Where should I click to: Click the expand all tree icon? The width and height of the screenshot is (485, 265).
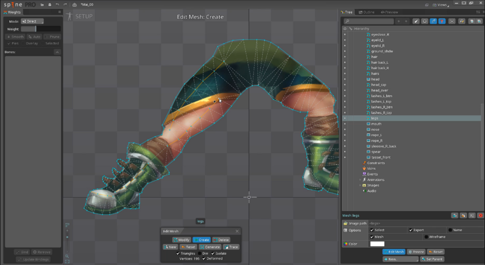pos(479,21)
